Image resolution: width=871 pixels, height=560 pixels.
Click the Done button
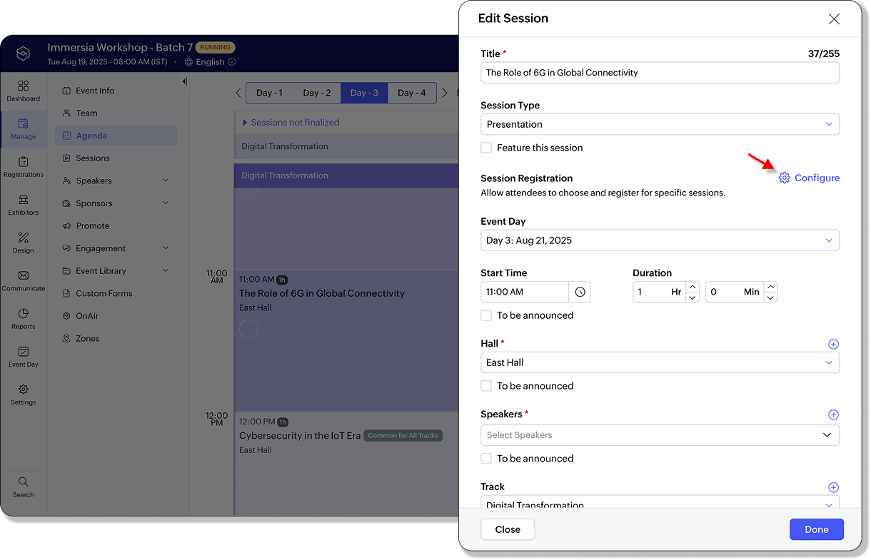tap(816, 529)
